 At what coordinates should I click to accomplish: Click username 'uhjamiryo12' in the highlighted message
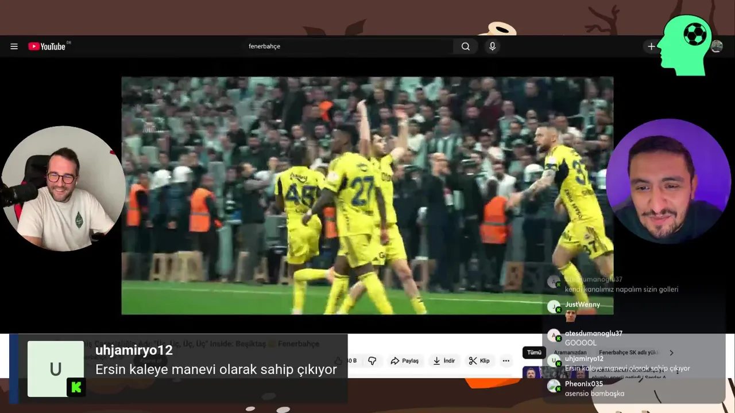tap(134, 350)
